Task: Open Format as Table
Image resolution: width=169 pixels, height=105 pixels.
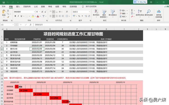Action: [x=104, y=13]
